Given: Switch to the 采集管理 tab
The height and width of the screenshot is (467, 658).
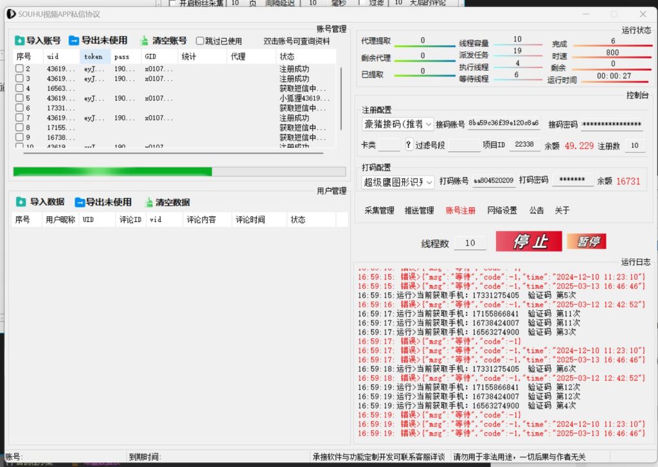Looking at the screenshot, I should 379,210.
